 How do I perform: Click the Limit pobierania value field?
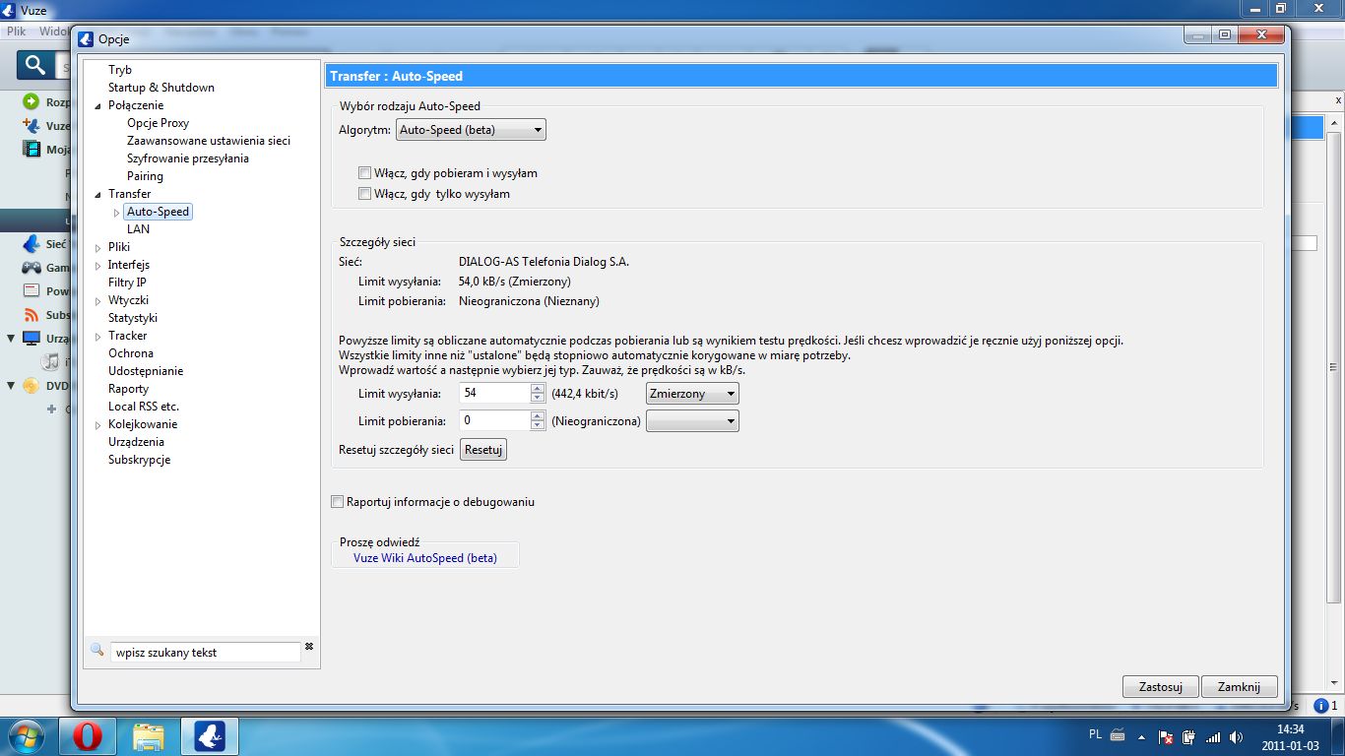click(x=495, y=420)
